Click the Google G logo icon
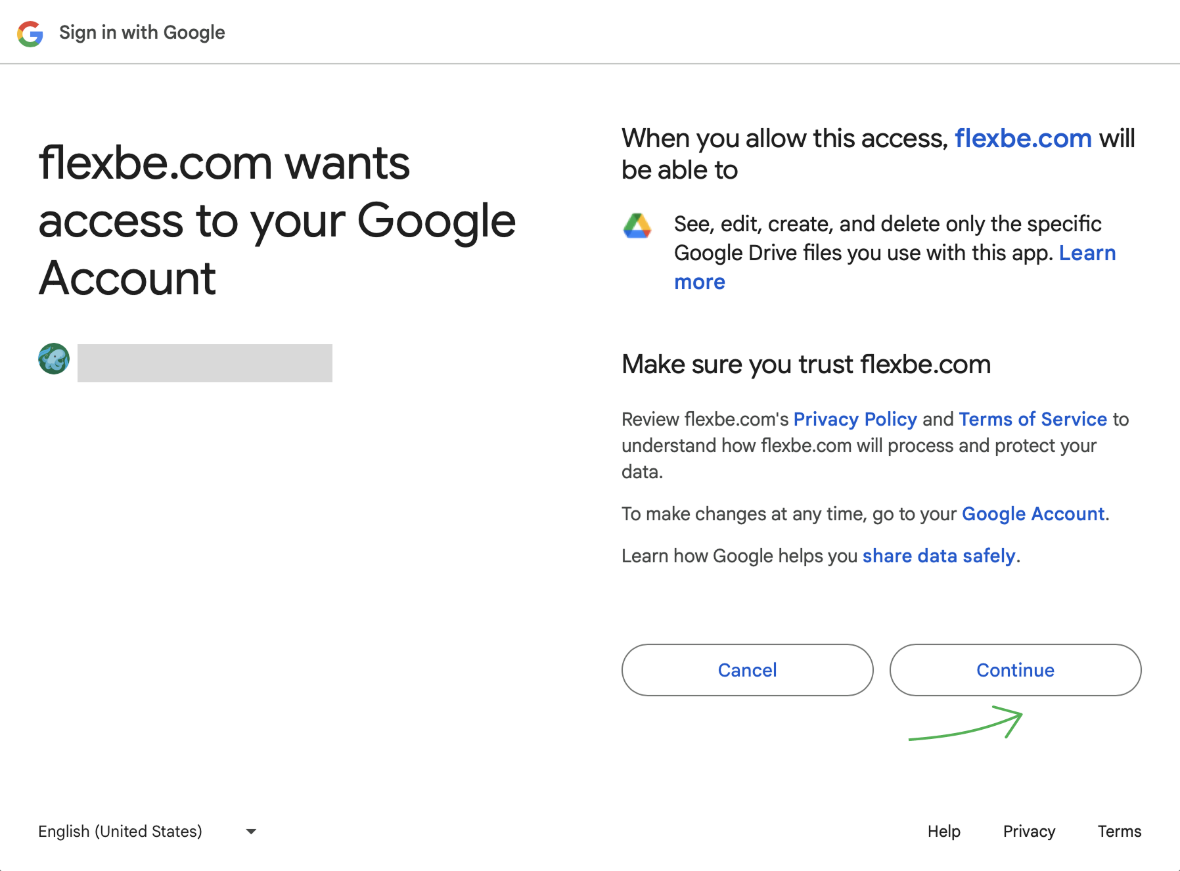Screen dimensions: 1180x871 click(30, 33)
